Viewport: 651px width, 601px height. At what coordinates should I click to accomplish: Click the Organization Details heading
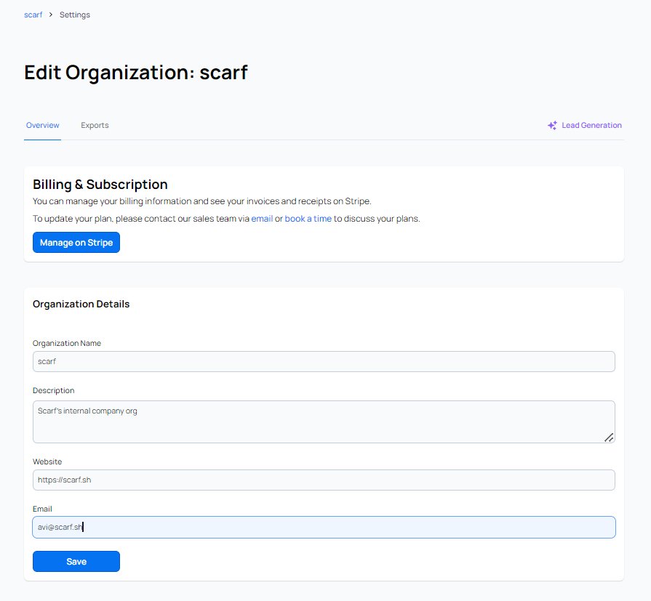81,304
